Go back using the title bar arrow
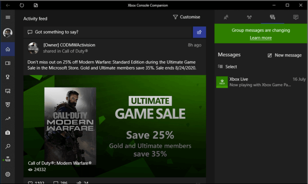Image resolution: width=308 pixels, height=184 pixels. (8, 5)
